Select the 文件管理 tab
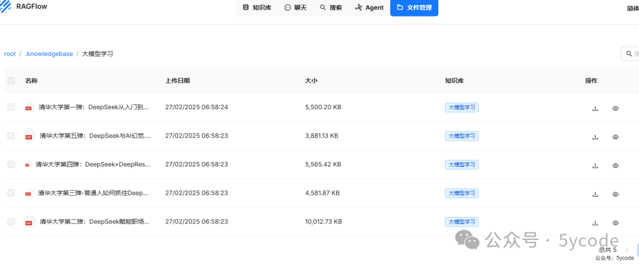 (414, 8)
